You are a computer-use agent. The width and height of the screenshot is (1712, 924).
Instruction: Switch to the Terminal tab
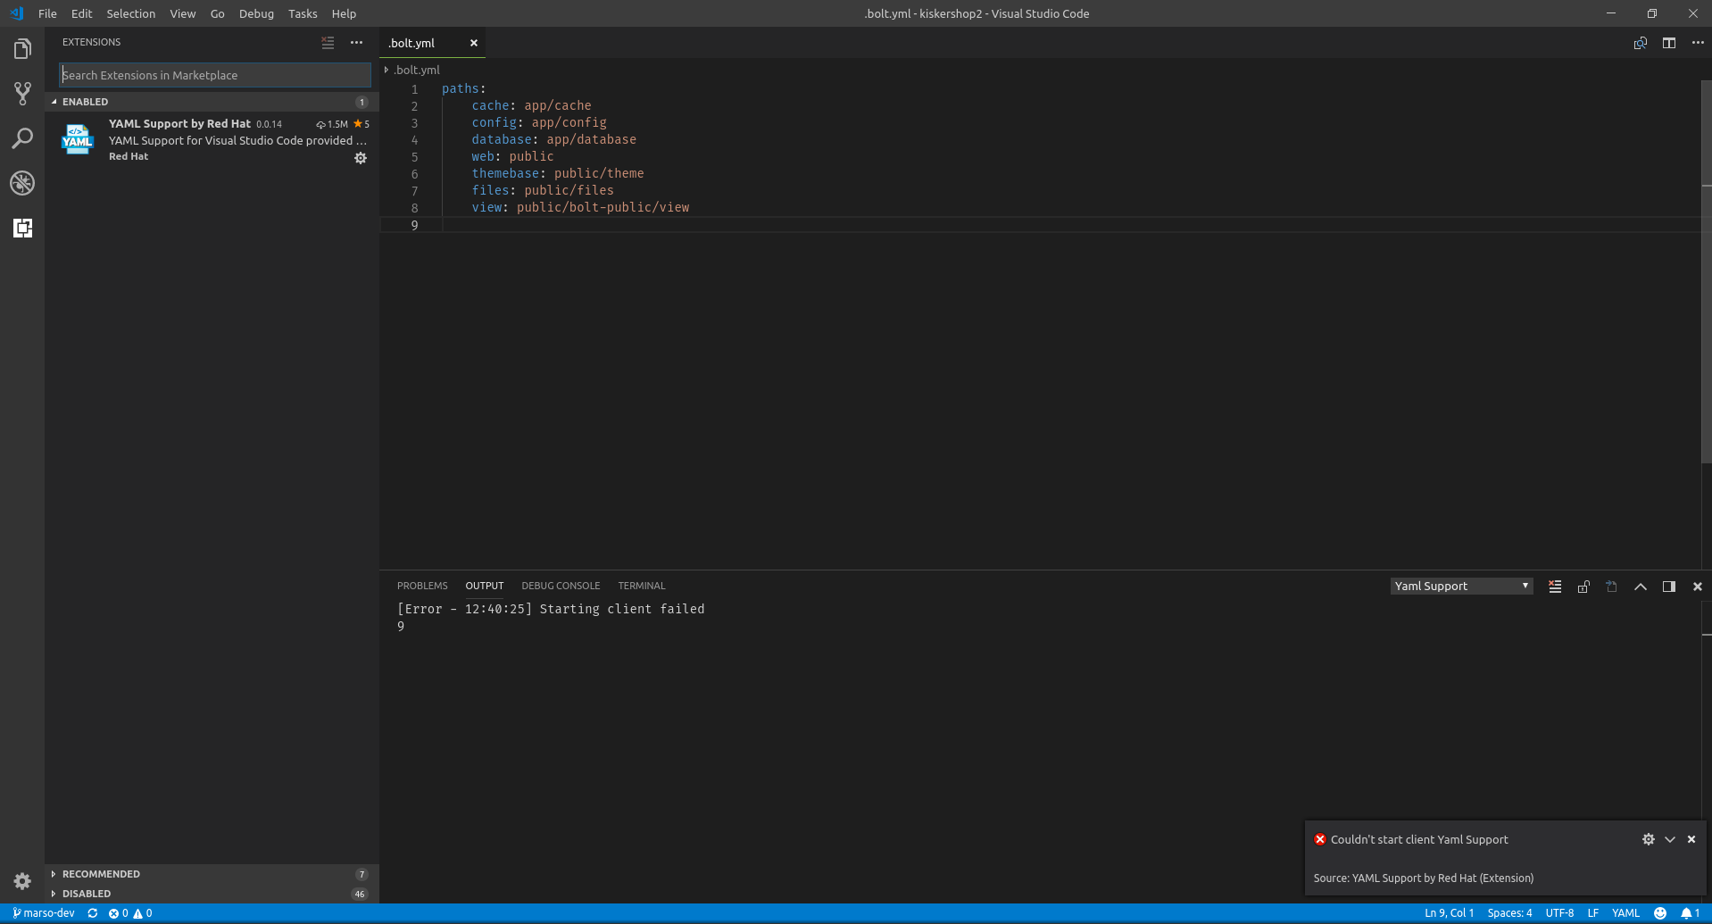tap(642, 586)
